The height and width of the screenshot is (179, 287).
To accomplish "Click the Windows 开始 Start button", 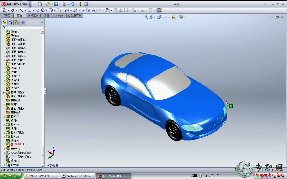I will tap(11, 176).
